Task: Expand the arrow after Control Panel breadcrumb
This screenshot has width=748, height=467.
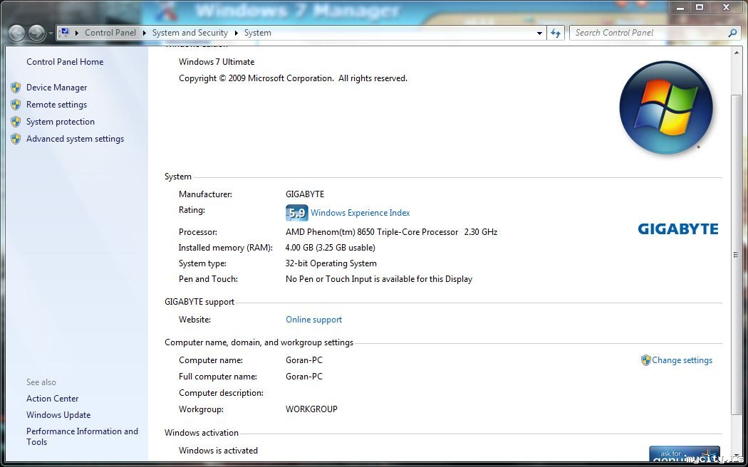Action: [x=145, y=33]
